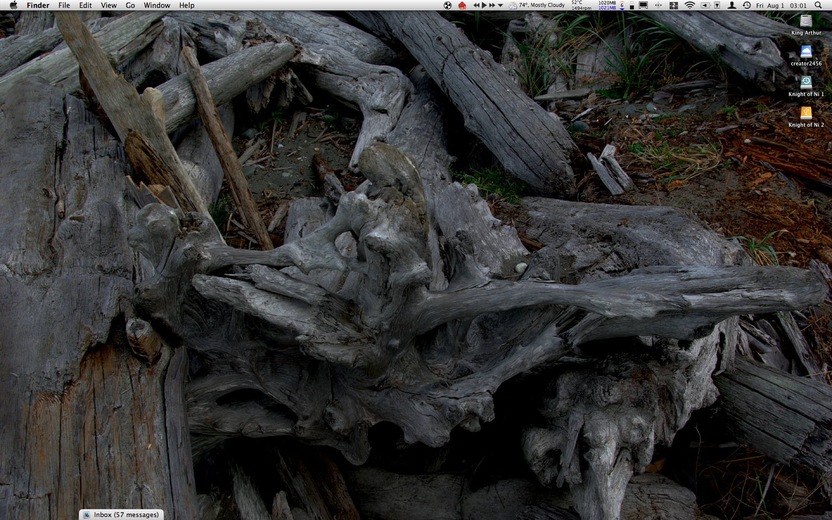The width and height of the screenshot is (832, 520).
Task: Open the Help menu
Action: [x=187, y=5]
